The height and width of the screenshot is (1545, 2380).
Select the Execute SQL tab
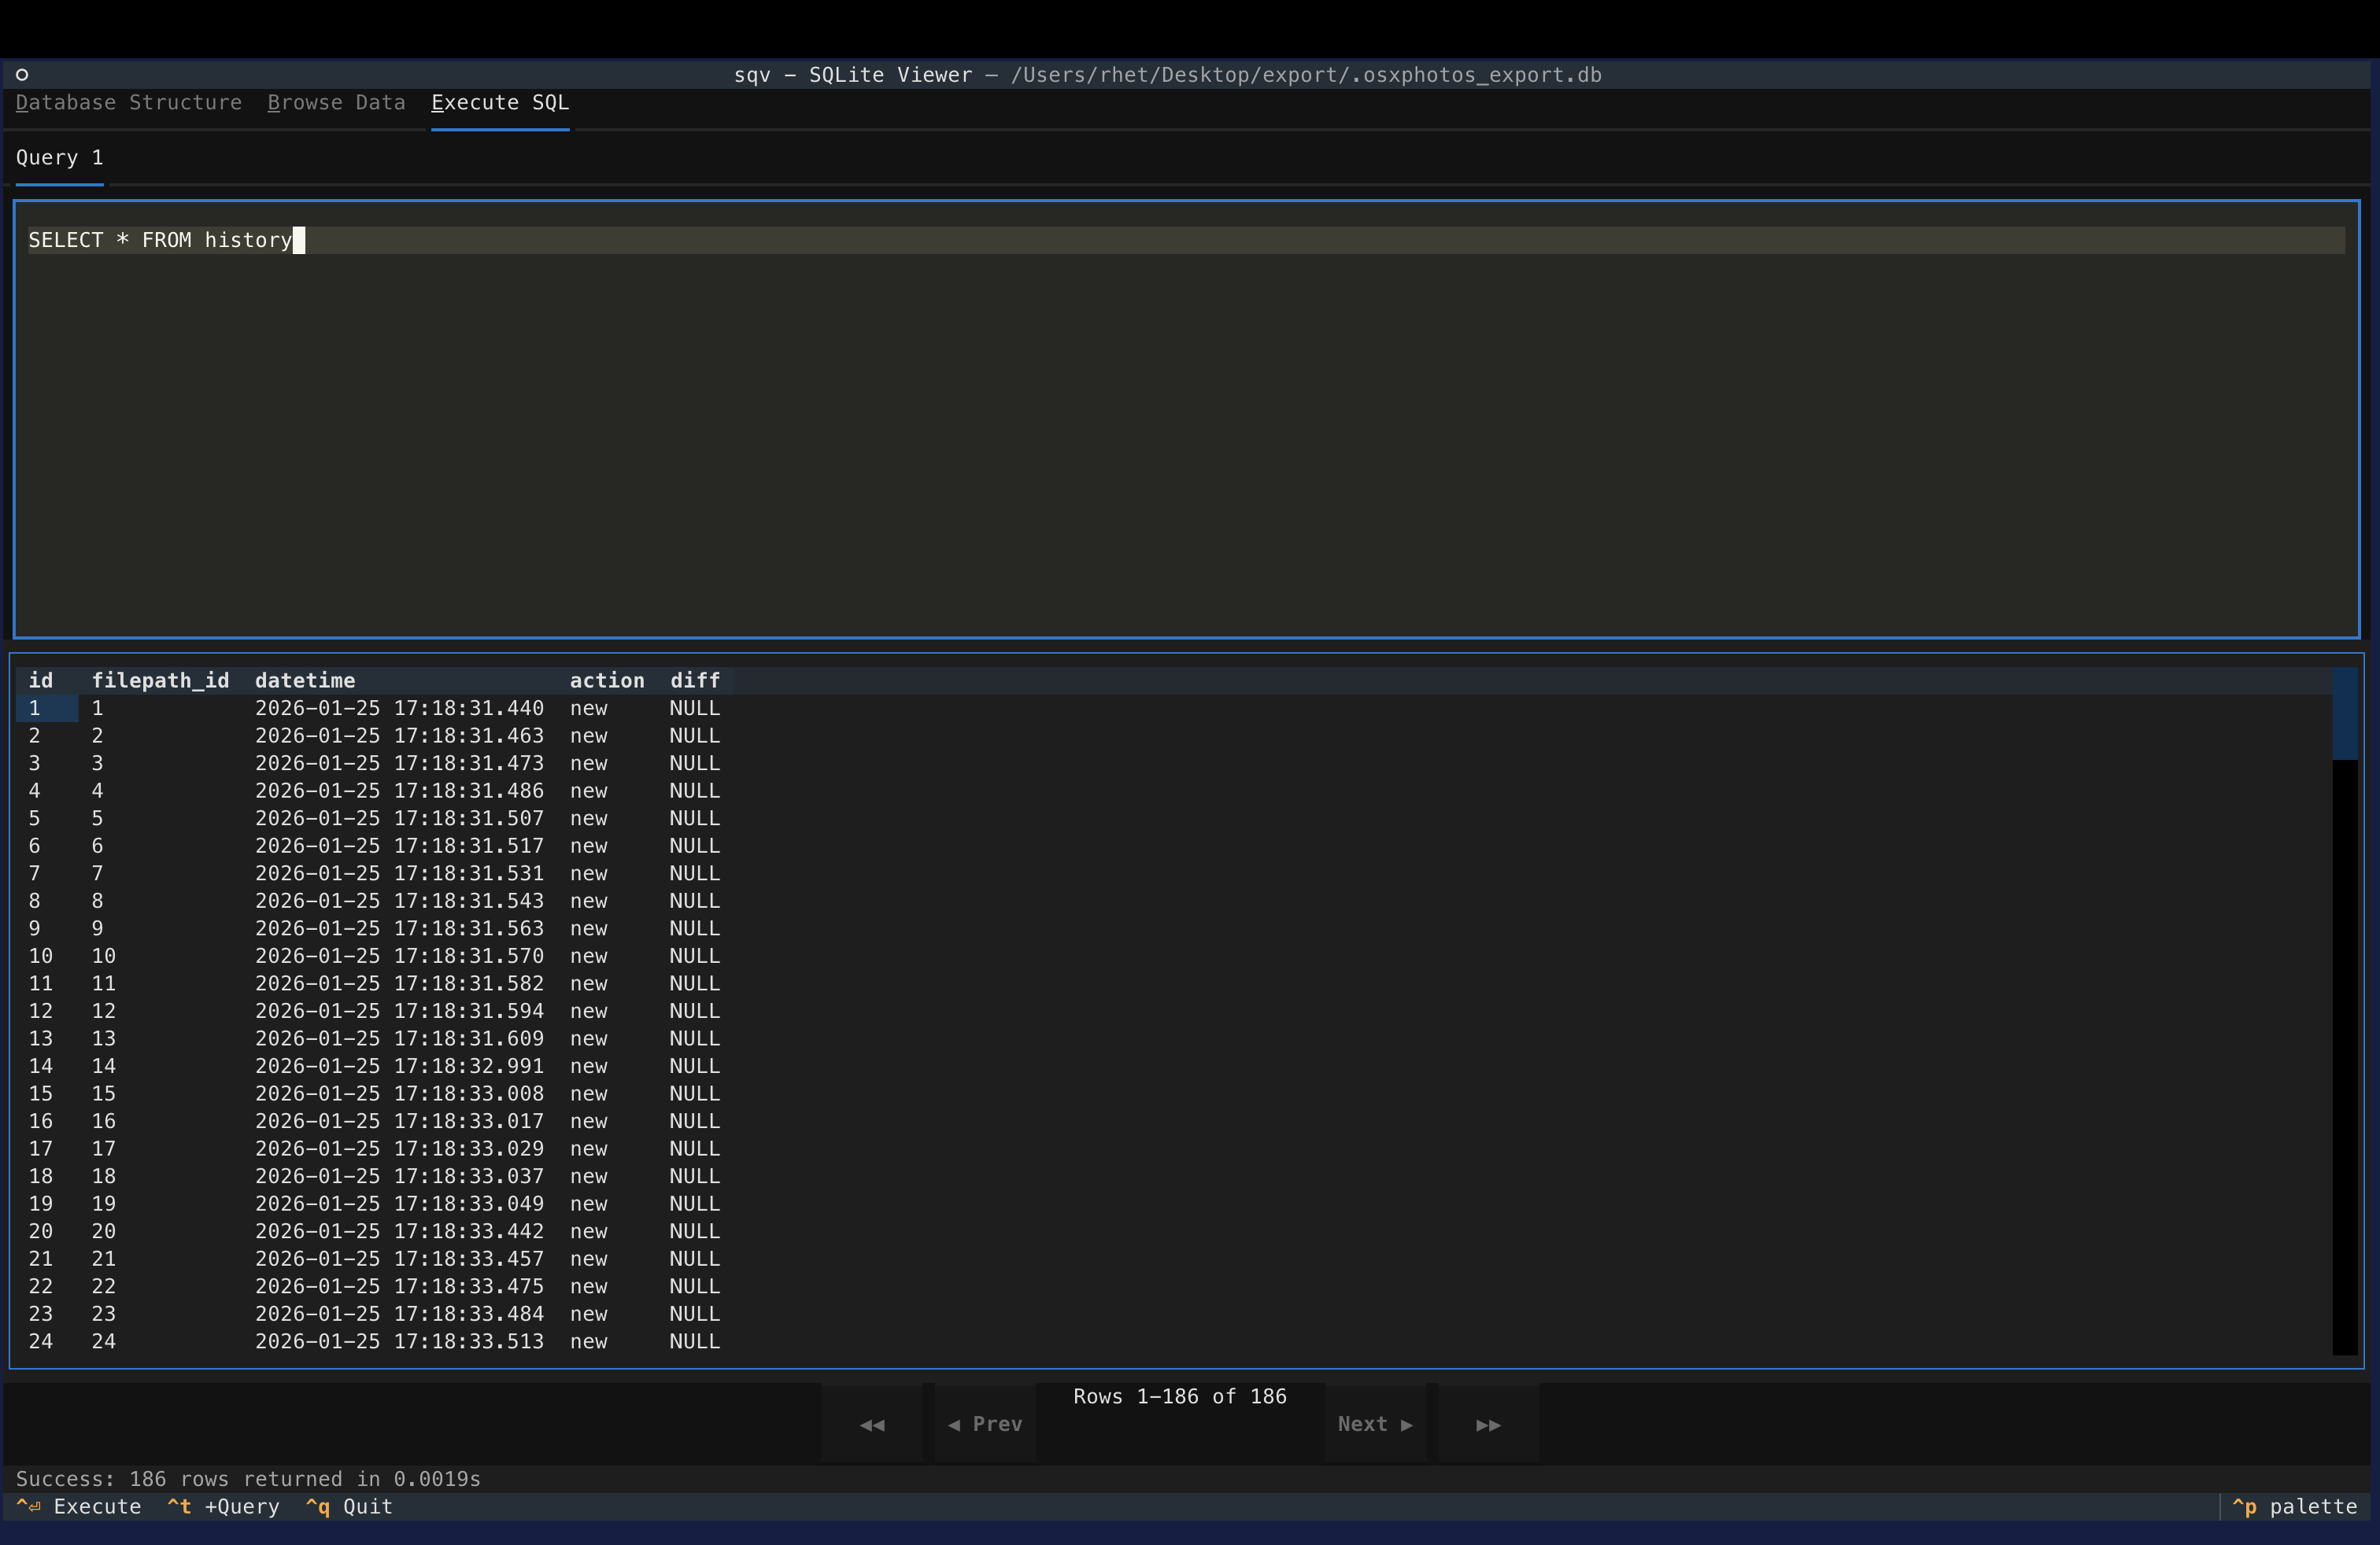(499, 102)
